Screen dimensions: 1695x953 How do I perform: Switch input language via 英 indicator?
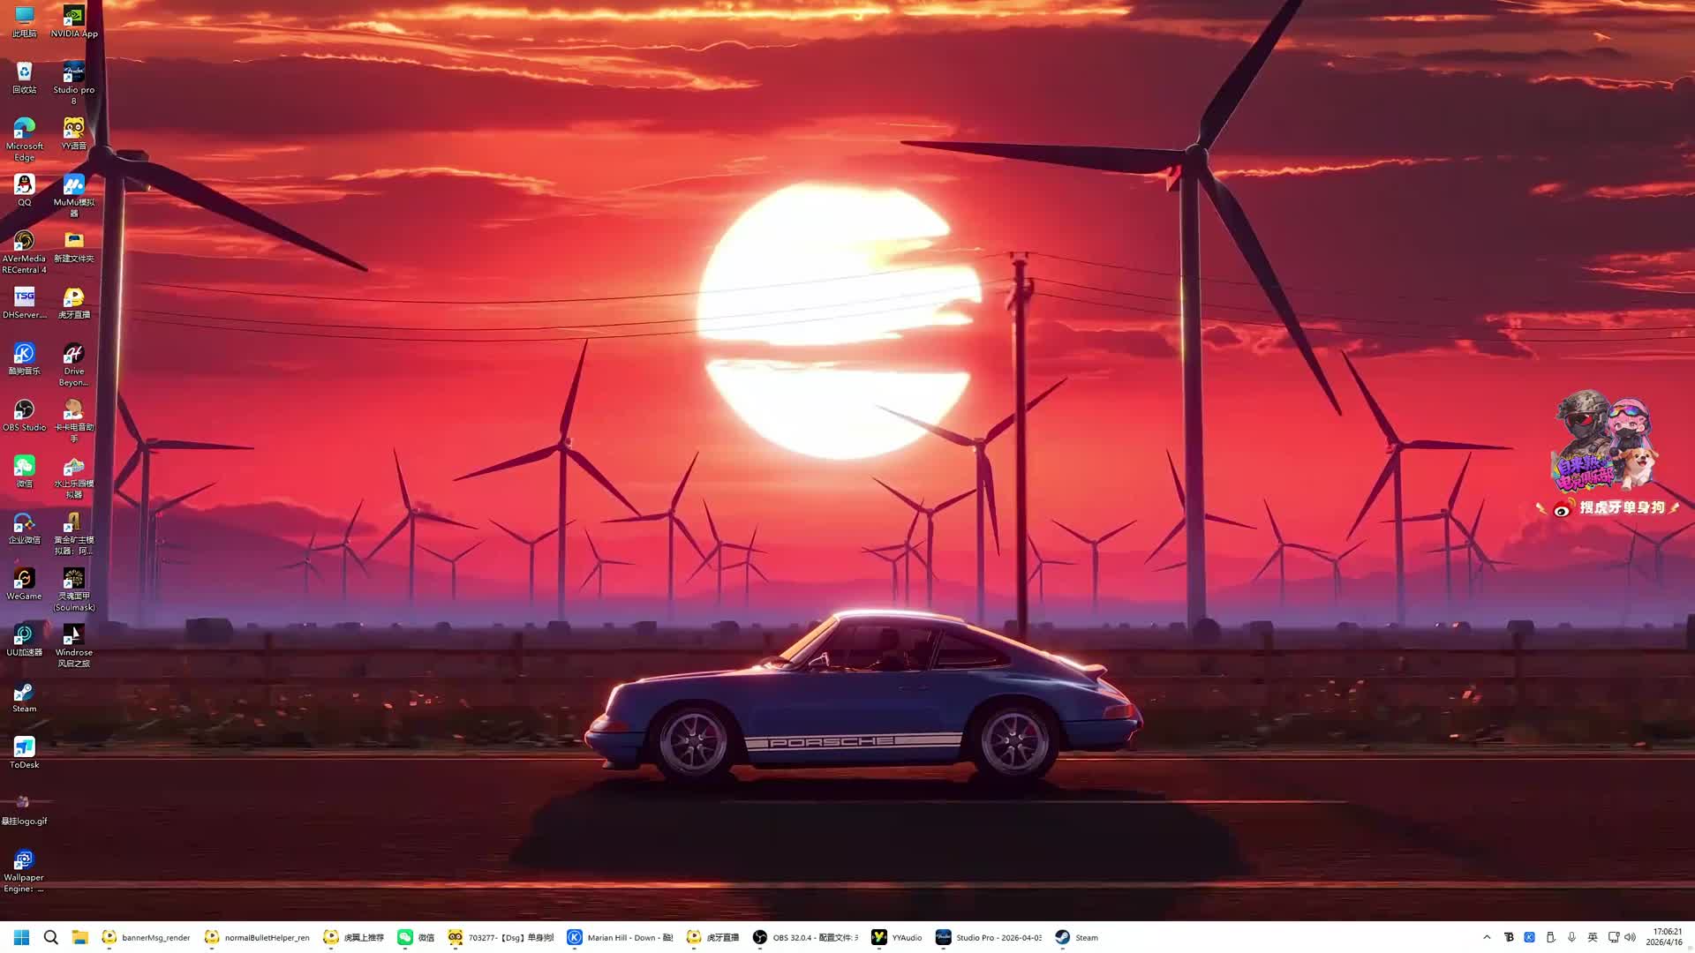pyautogui.click(x=1593, y=937)
